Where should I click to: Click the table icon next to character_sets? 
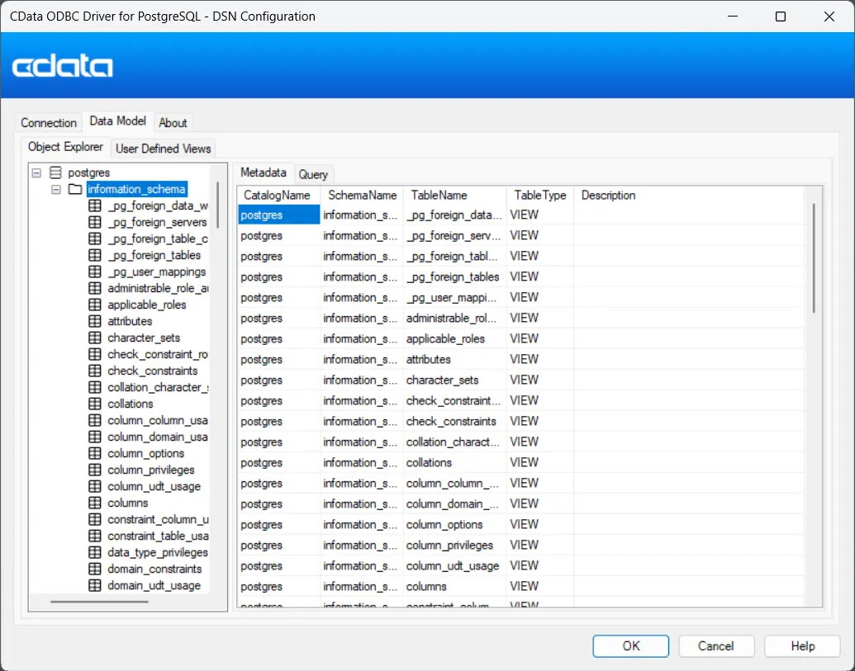(x=95, y=338)
